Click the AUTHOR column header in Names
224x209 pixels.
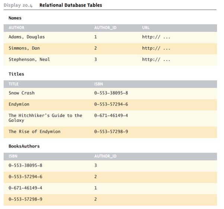16,28
